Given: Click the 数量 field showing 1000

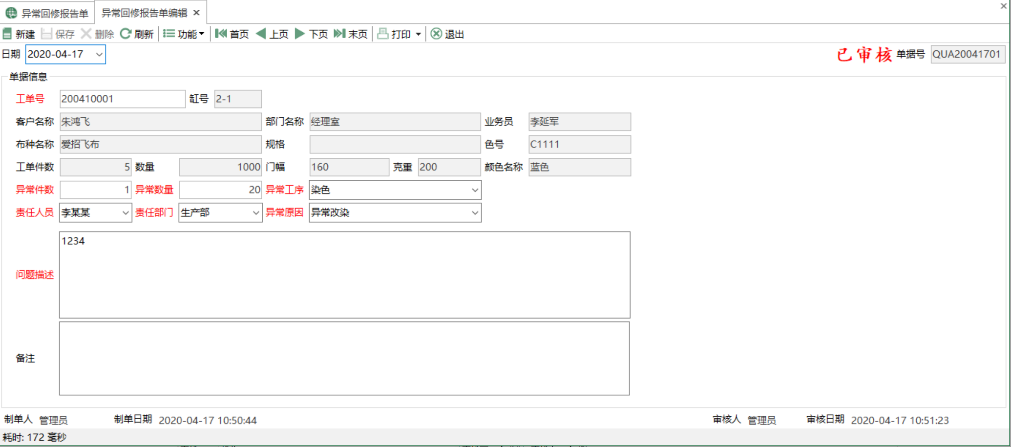Looking at the screenshot, I should click(220, 167).
